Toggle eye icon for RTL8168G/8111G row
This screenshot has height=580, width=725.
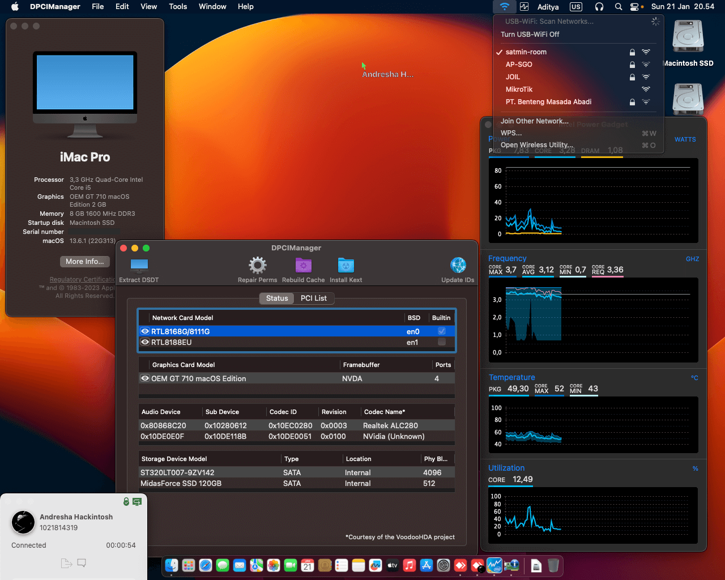[x=145, y=331]
